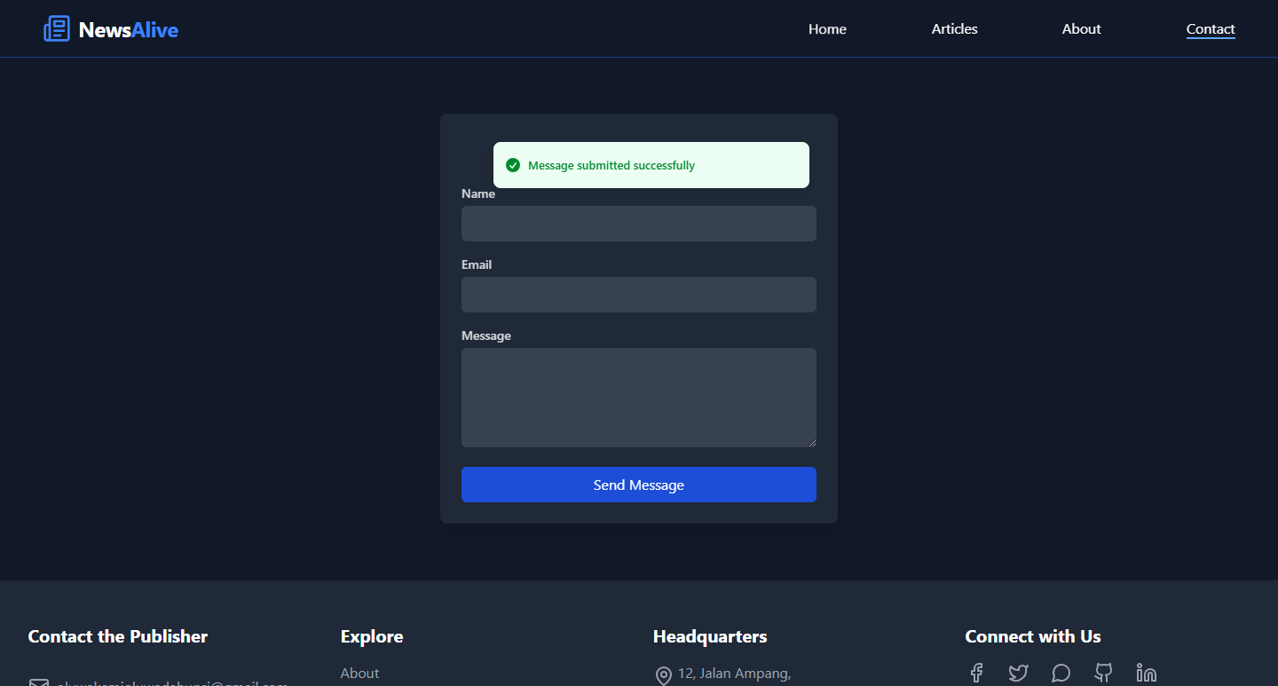Focus the Email input field
Viewport: 1278px width, 686px height.
coord(638,294)
